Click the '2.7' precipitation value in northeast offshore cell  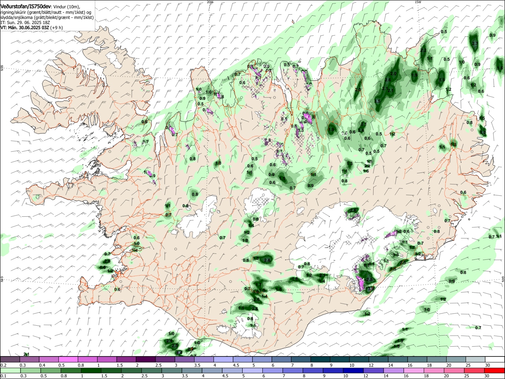click(x=475, y=43)
